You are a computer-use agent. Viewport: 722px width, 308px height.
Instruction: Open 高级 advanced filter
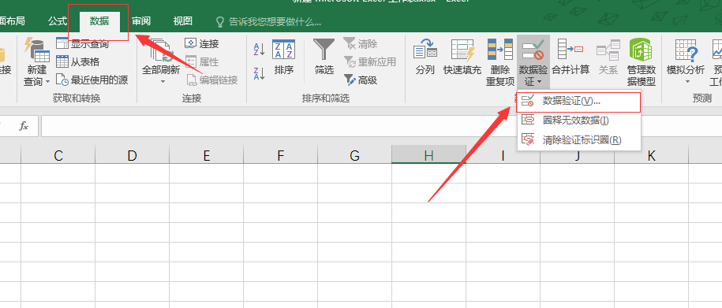(x=361, y=80)
